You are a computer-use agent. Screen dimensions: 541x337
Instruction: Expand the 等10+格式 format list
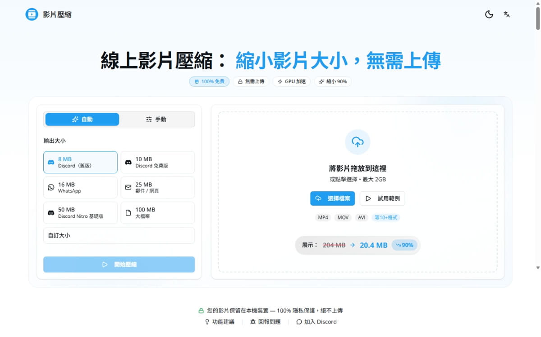tap(385, 217)
